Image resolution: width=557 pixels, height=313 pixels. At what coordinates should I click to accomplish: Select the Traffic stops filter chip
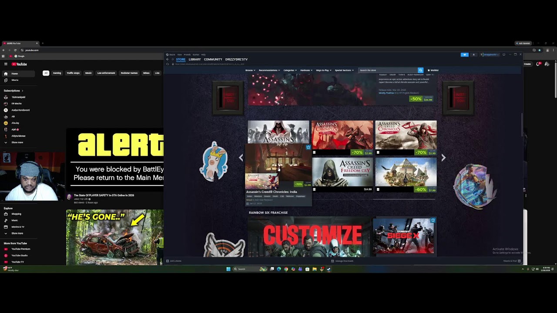pos(73,73)
